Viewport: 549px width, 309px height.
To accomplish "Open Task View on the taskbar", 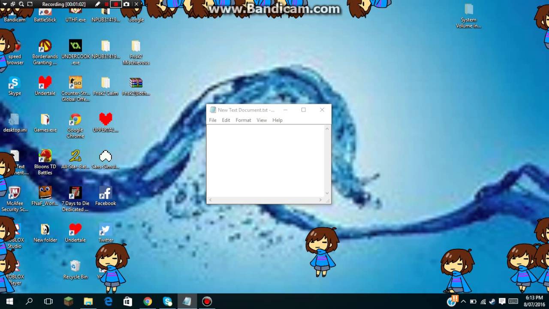I will click(48, 301).
